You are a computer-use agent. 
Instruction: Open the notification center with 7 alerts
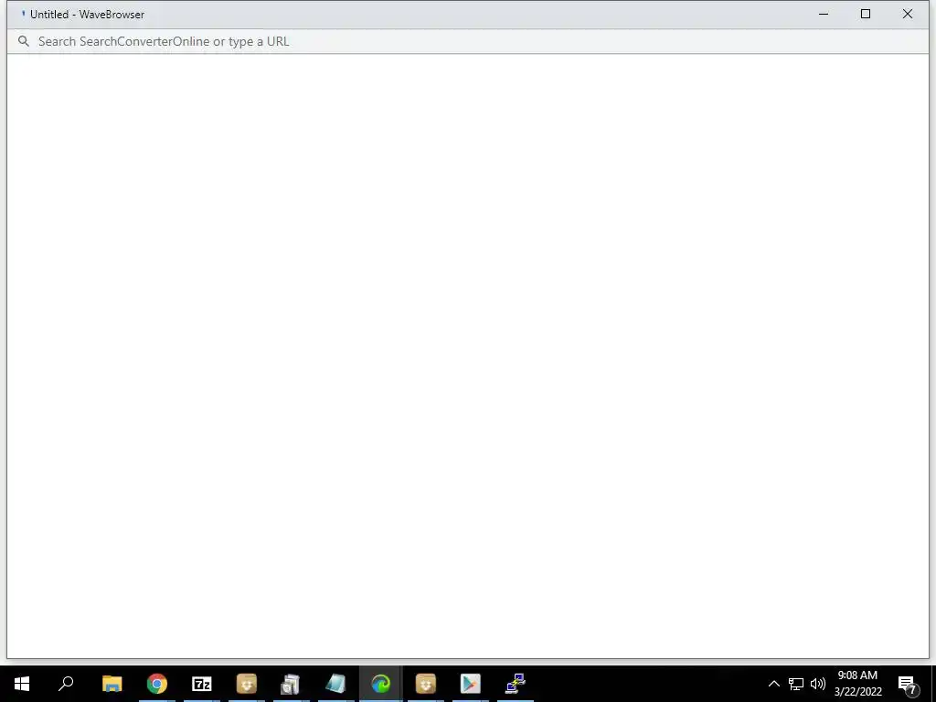908,684
